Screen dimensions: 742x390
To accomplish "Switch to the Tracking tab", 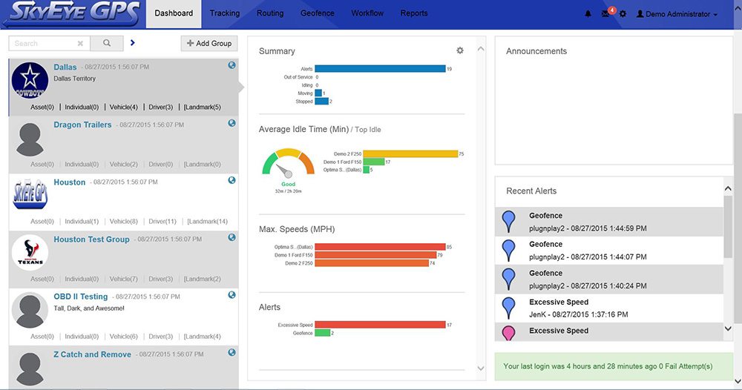I will [224, 13].
